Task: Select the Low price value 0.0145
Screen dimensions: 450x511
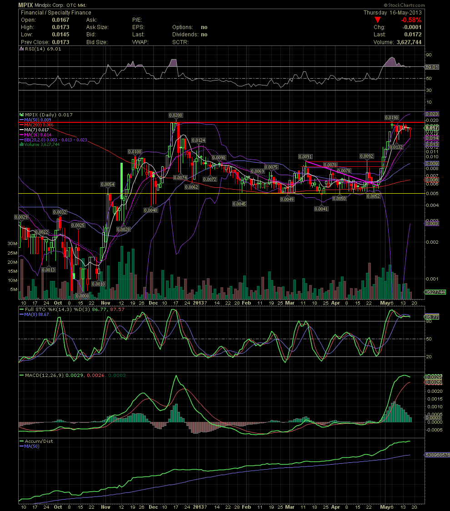Action: point(60,35)
